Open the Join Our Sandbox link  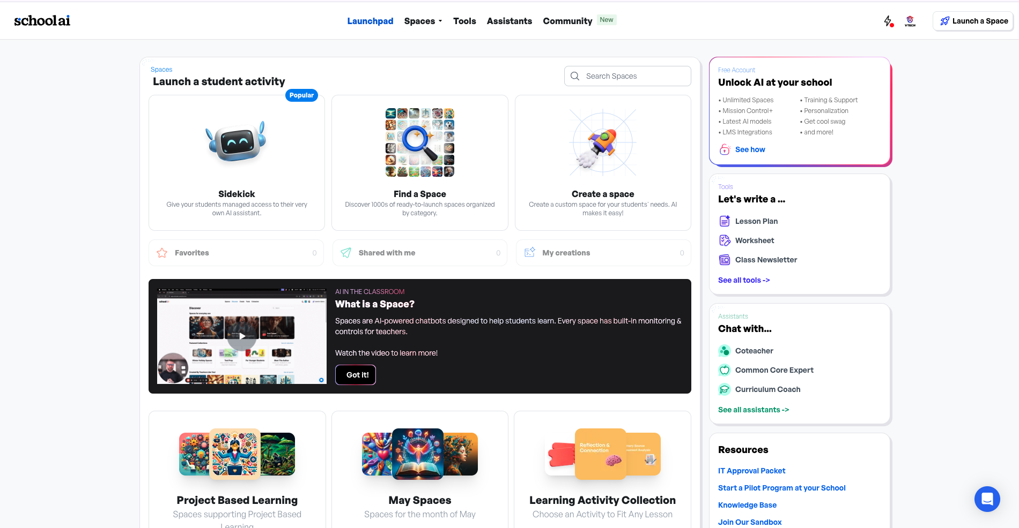click(750, 522)
